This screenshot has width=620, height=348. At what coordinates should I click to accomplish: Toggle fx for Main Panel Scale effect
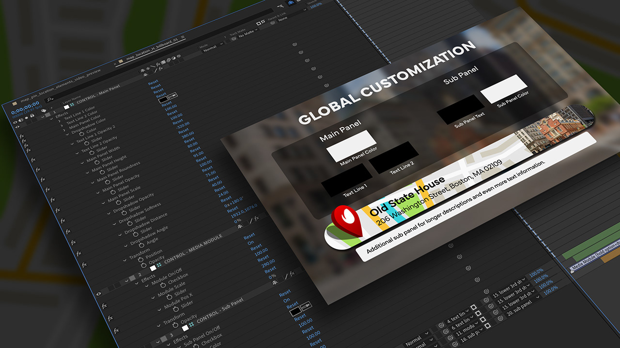[x=62, y=220]
